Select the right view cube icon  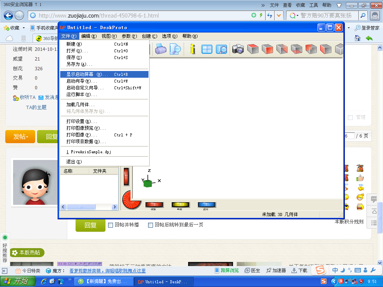click(x=282, y=49)
